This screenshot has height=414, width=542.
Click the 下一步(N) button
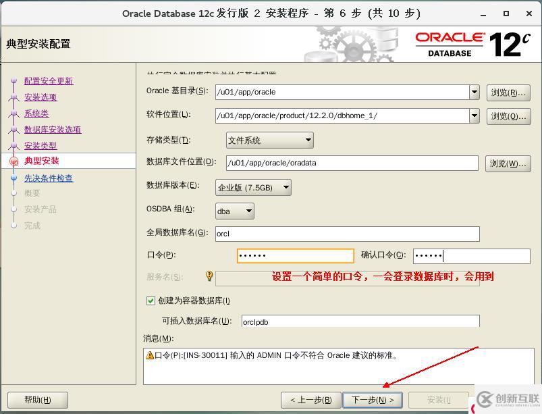[x=373, y=400]
